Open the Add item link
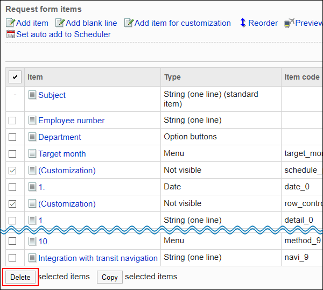The width and height of the screenshot is (323, 290). coord(32,23)
